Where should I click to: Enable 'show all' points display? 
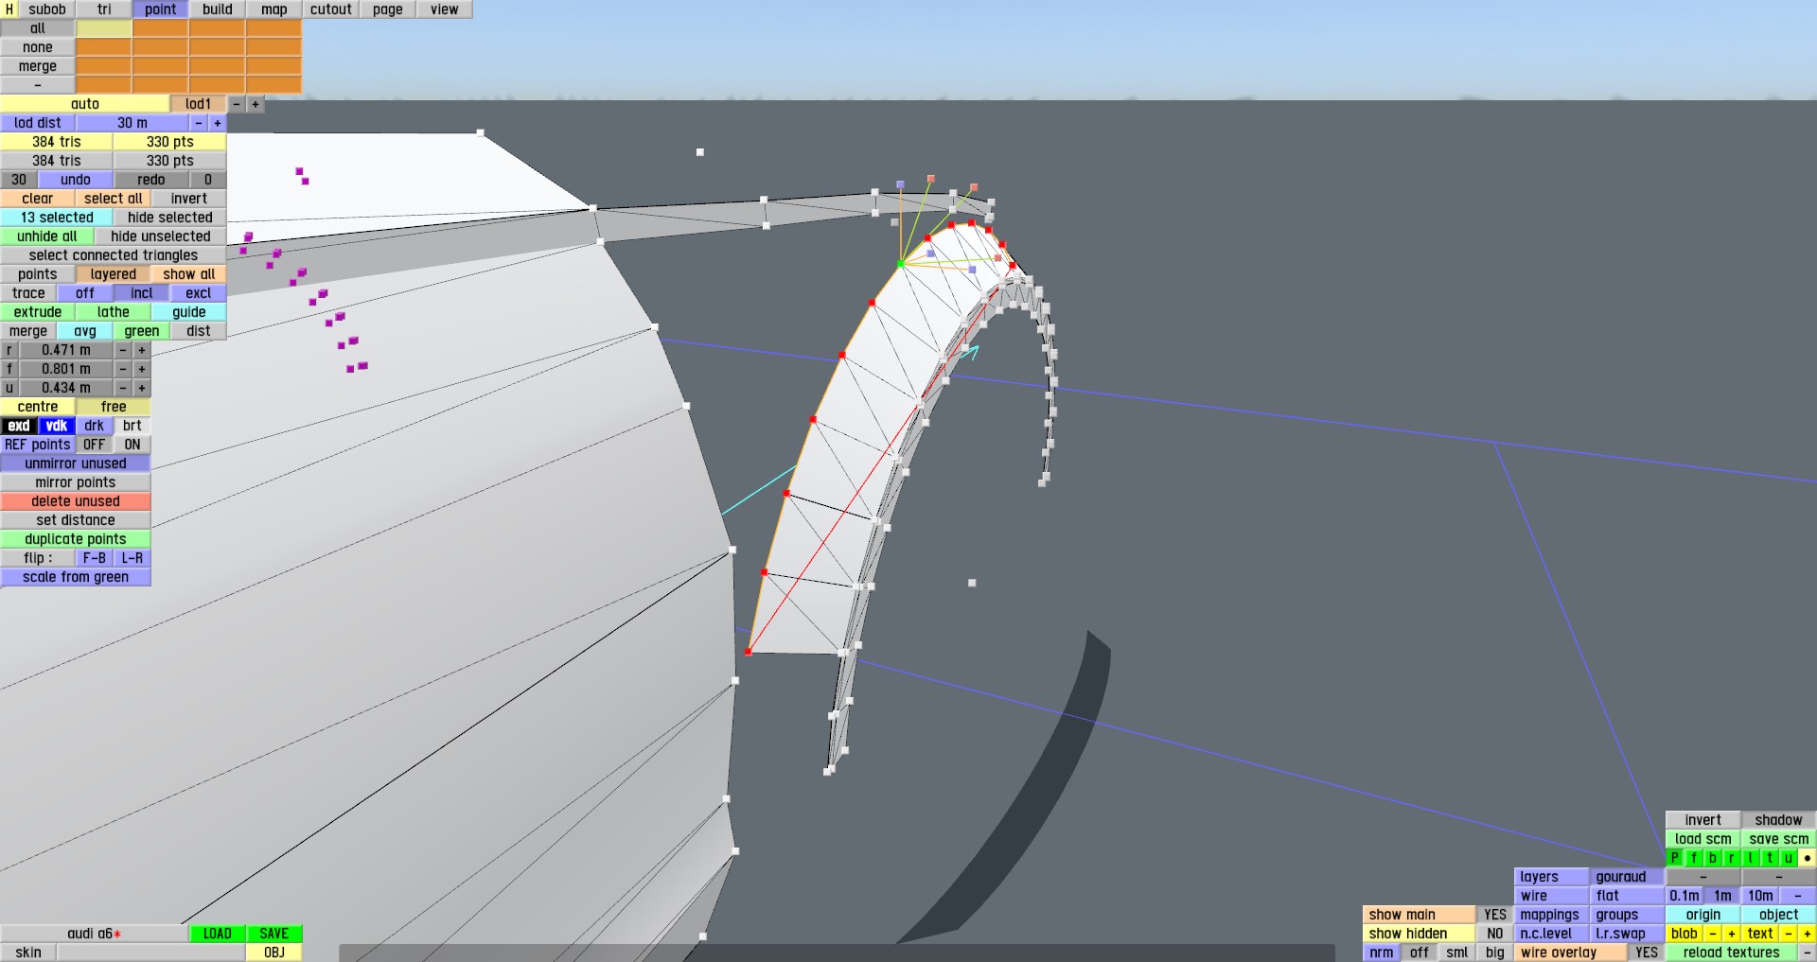click(x=189, y=274)
